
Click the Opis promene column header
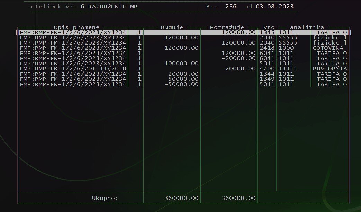[76, 27]
